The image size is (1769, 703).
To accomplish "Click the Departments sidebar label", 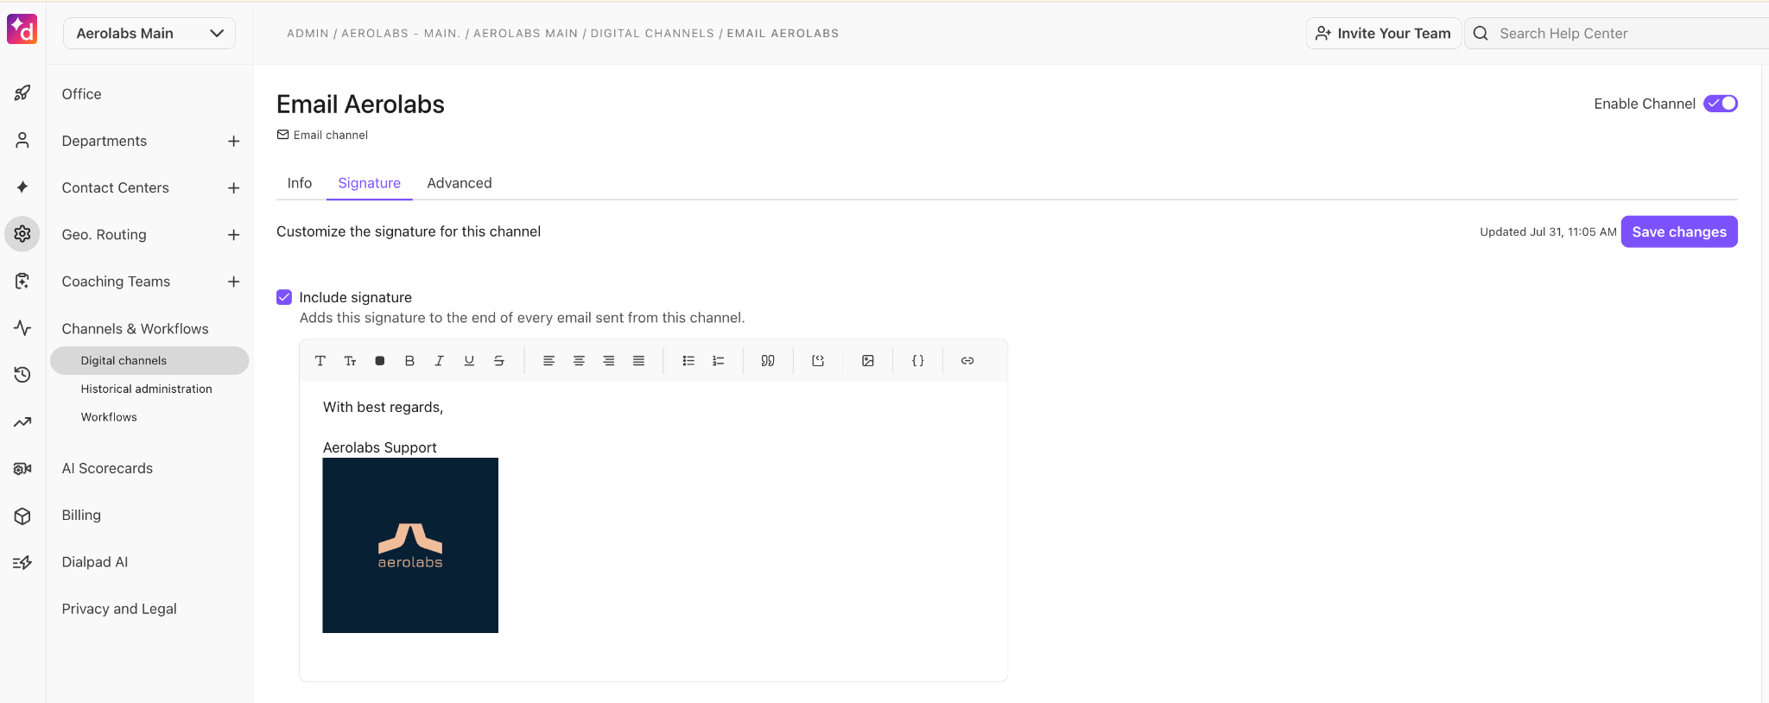I will [105, 141].
